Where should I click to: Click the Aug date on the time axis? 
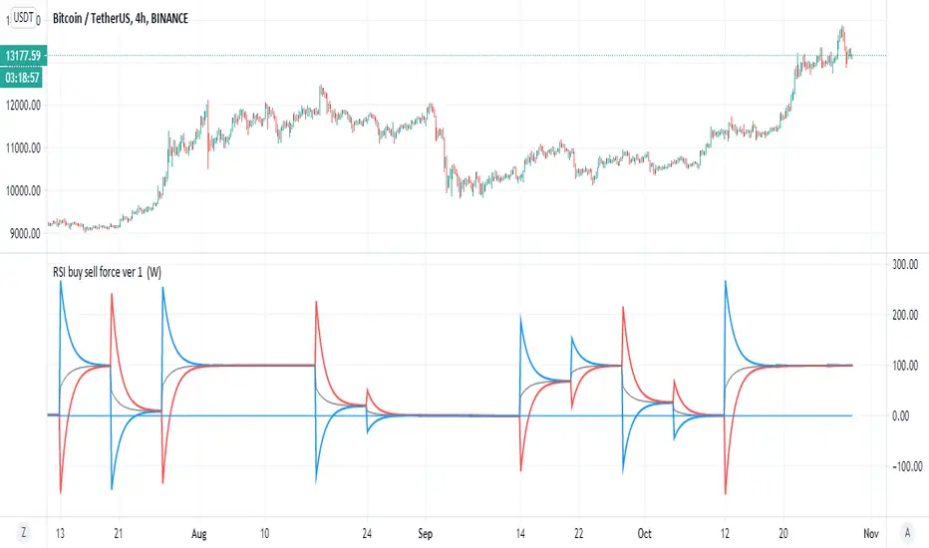click(x=196, y=532)
